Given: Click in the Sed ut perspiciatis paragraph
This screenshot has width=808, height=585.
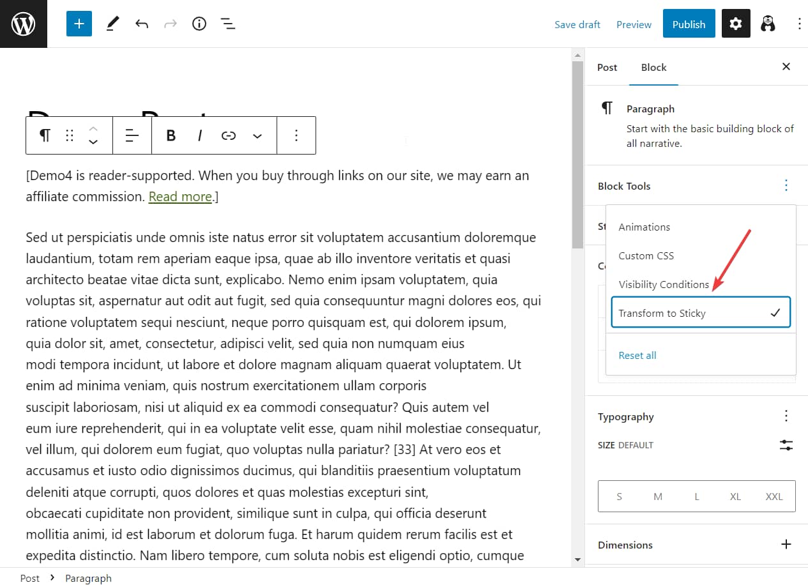Looking at the screenshot, I should click(284, 396).
